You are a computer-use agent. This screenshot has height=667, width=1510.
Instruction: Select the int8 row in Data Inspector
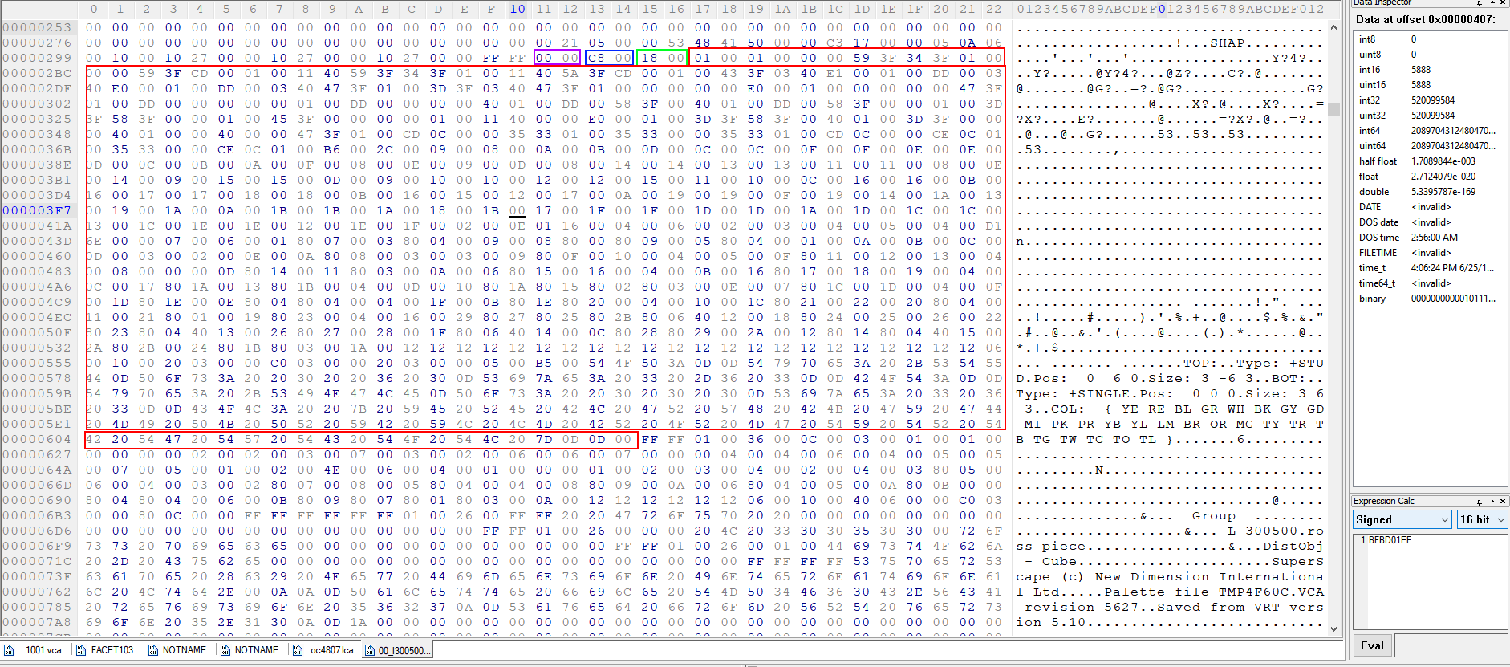pos(1431,39)
